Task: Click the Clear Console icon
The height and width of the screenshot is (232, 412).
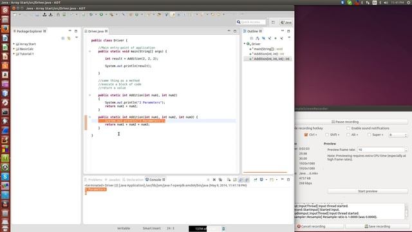Action: click(x=229, y=180)
